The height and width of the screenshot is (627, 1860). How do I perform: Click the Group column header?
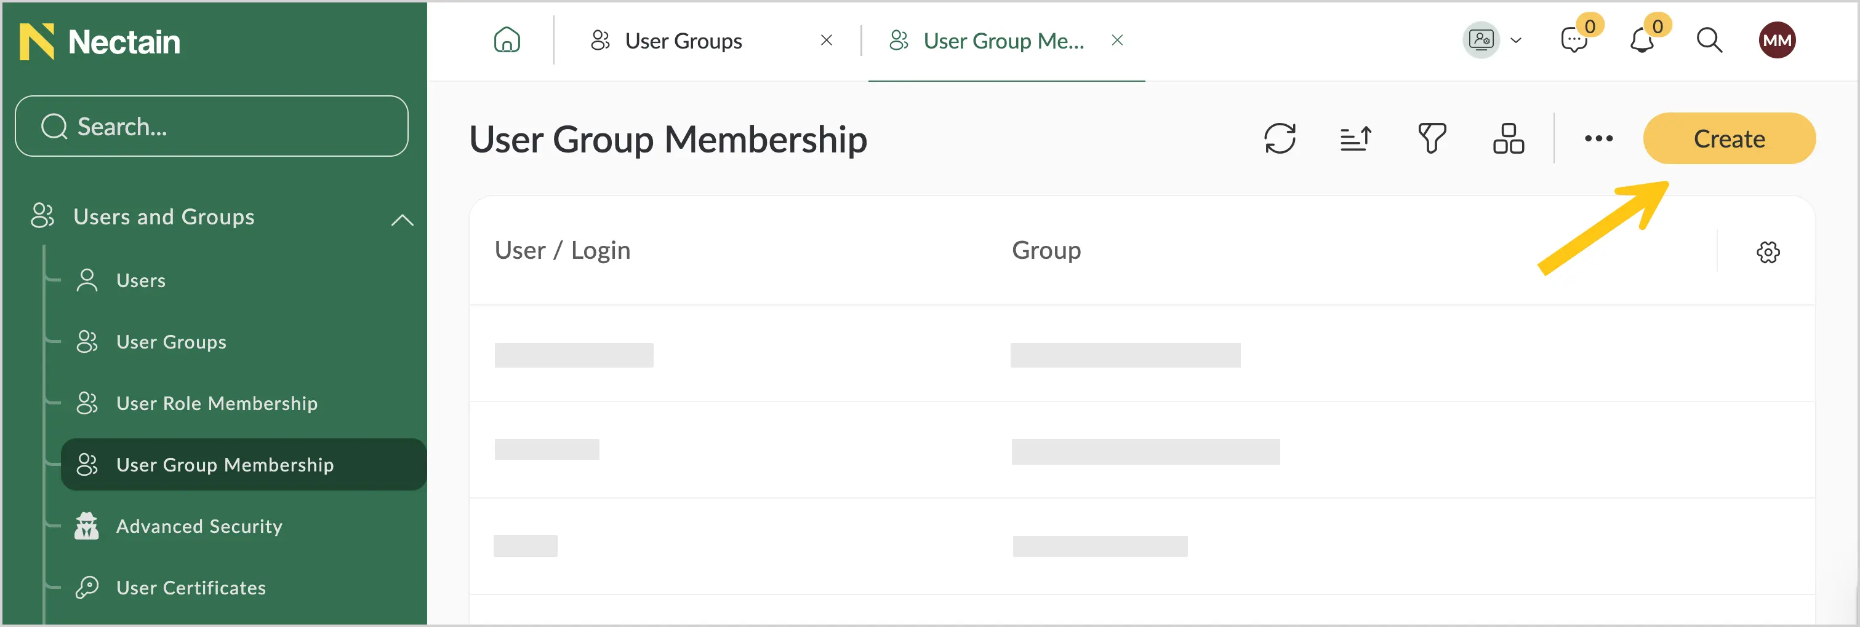1046,250
